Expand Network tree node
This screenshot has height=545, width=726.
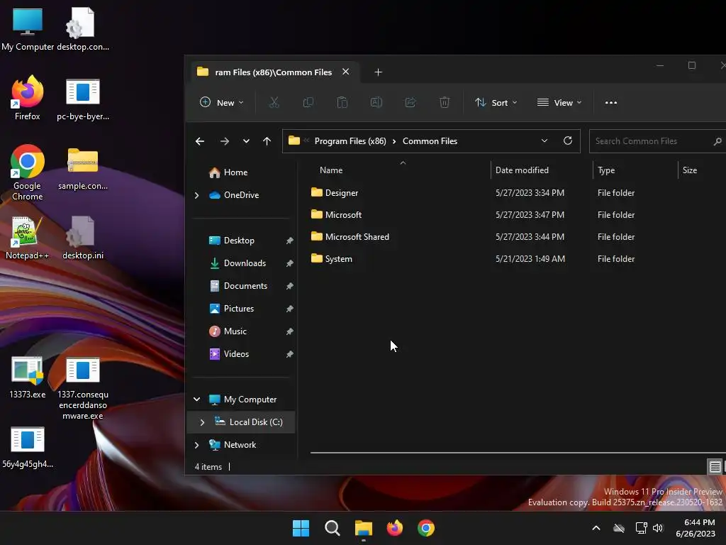197,445
